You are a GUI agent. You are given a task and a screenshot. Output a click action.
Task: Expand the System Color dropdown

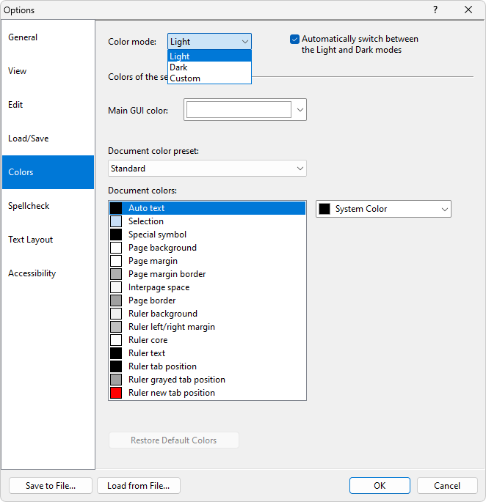[383, 209]
